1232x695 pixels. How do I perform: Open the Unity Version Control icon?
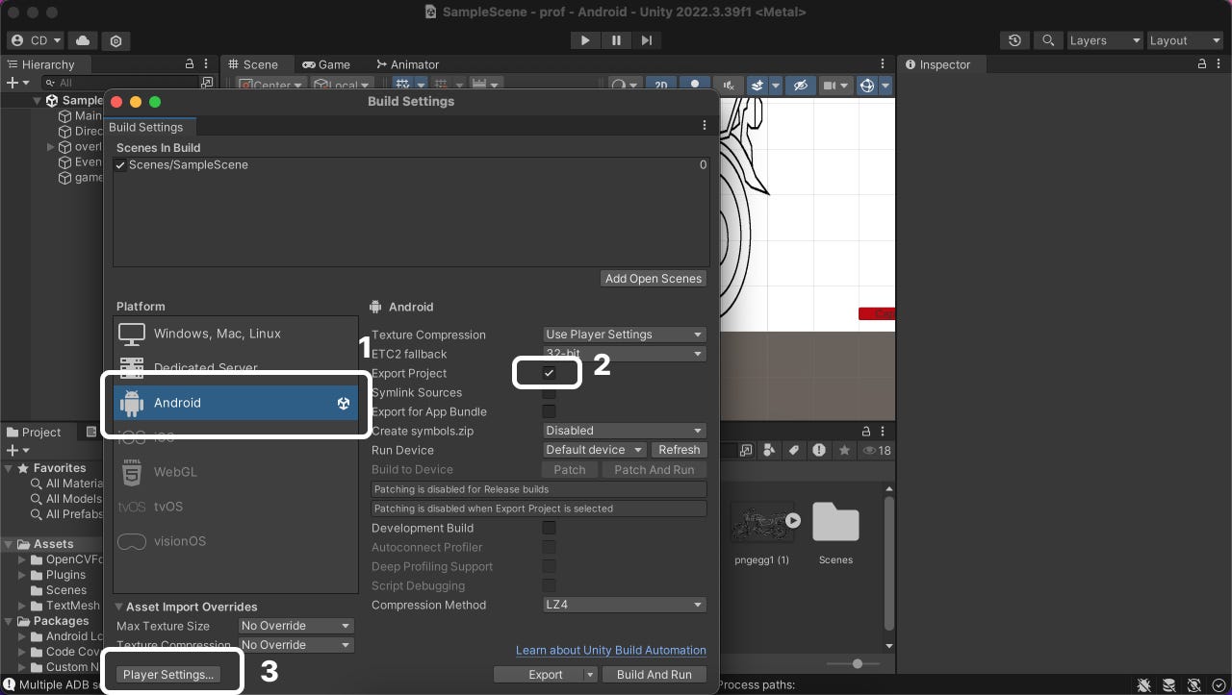115,40
